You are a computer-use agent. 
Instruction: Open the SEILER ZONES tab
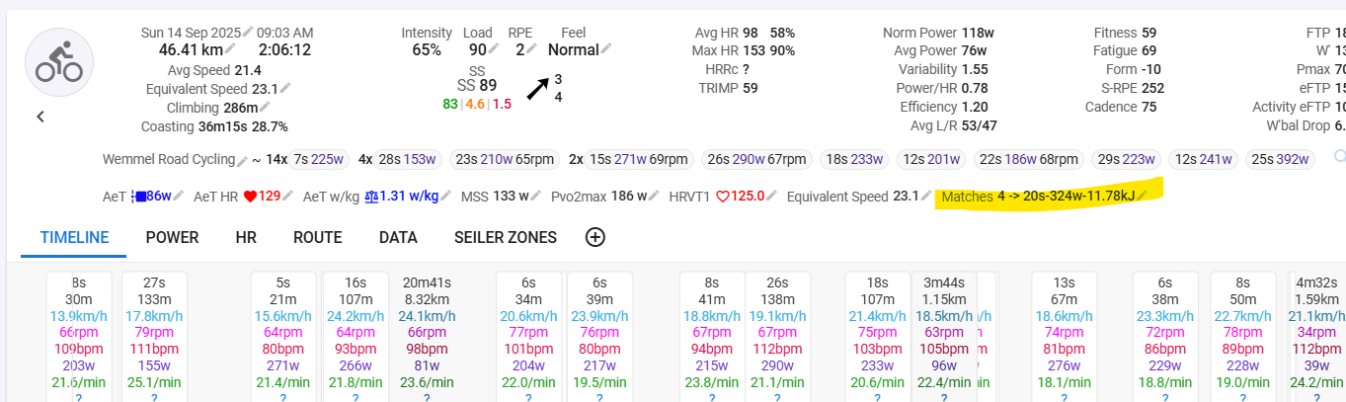pyautogui.click(x=506, y=237)
